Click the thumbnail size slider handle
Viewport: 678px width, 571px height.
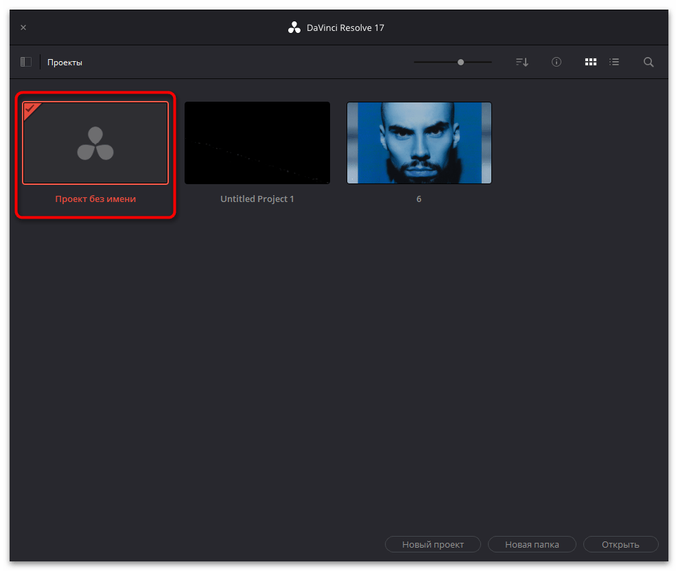[x=460, y=62]
